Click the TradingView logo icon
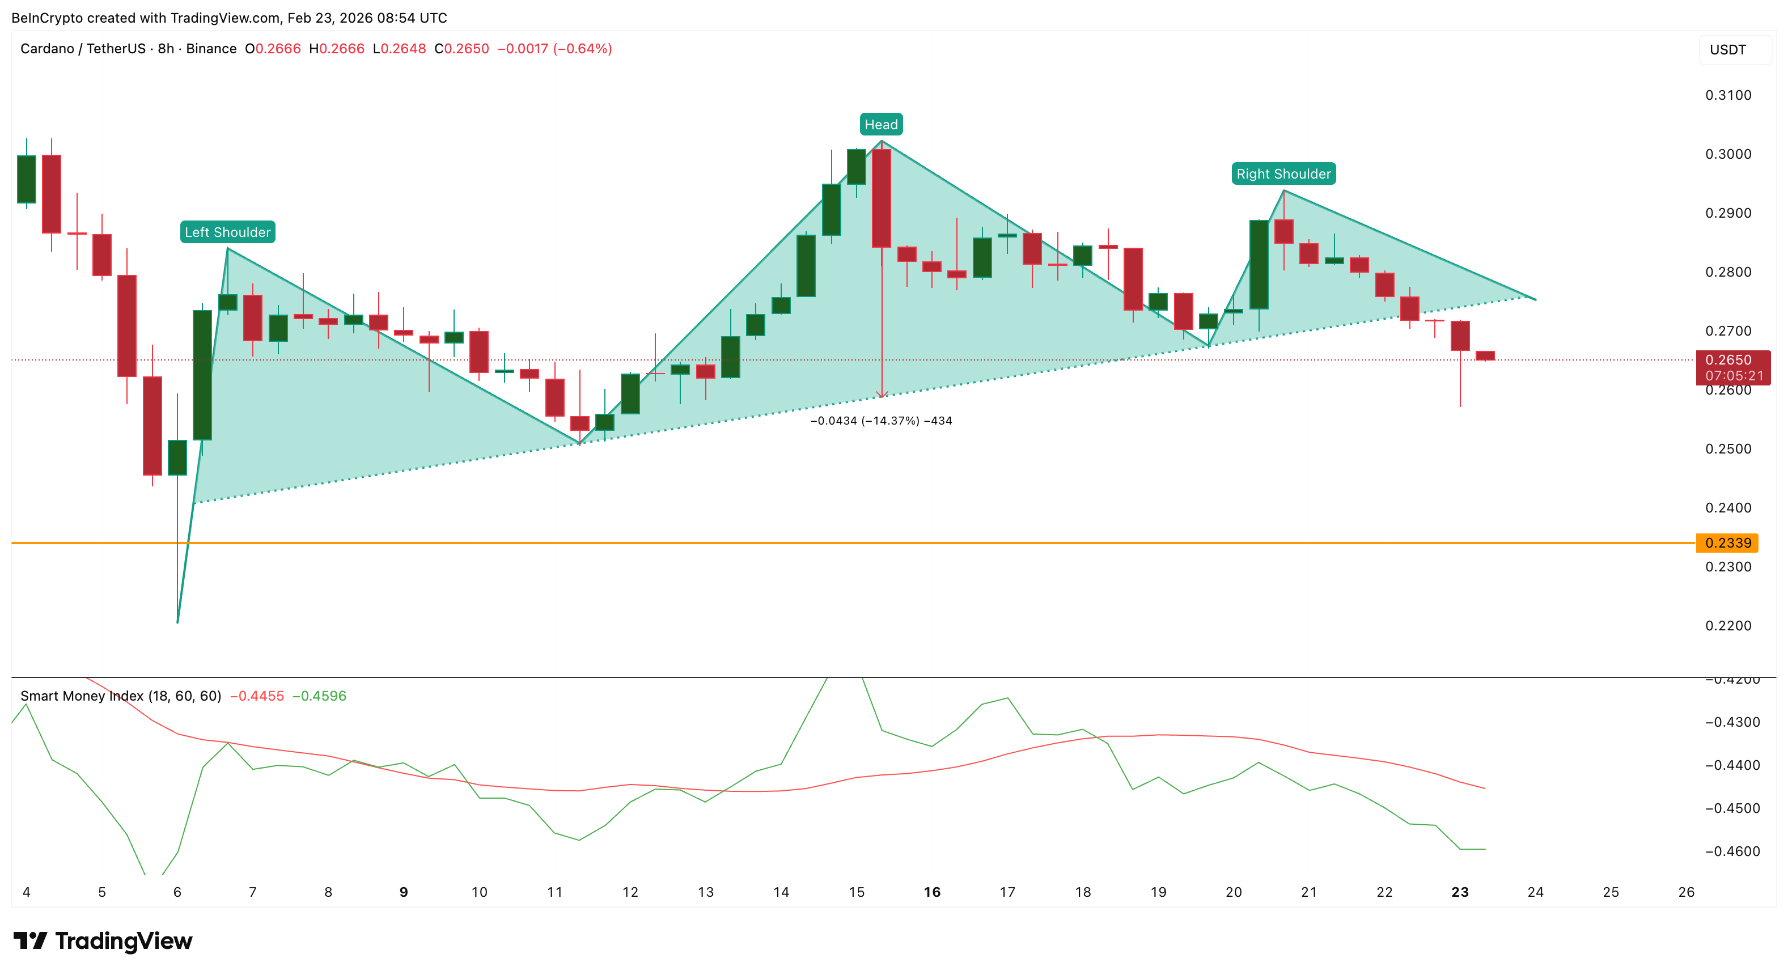 point(30,940)
